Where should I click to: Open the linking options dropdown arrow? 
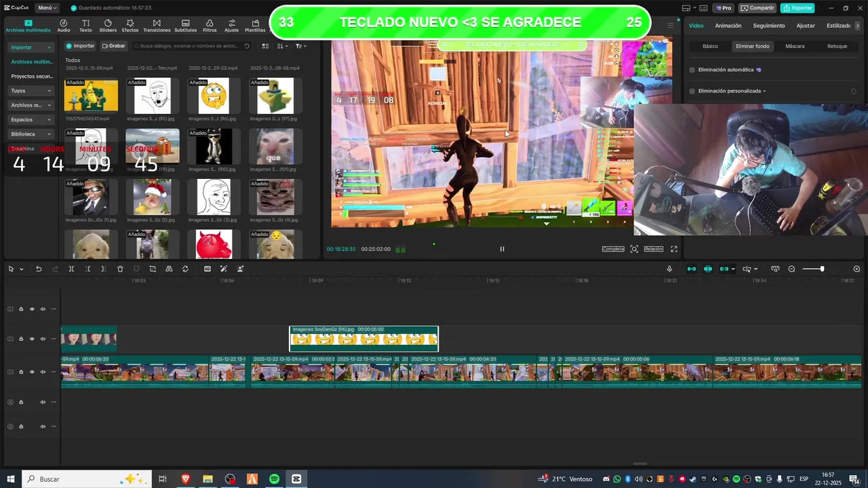click(x=733, y=269)
